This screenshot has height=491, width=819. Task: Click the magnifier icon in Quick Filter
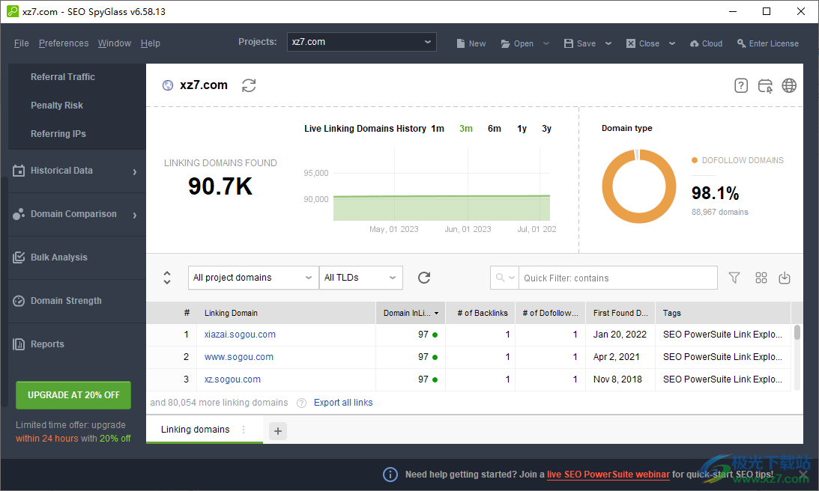tap(501, 278)
